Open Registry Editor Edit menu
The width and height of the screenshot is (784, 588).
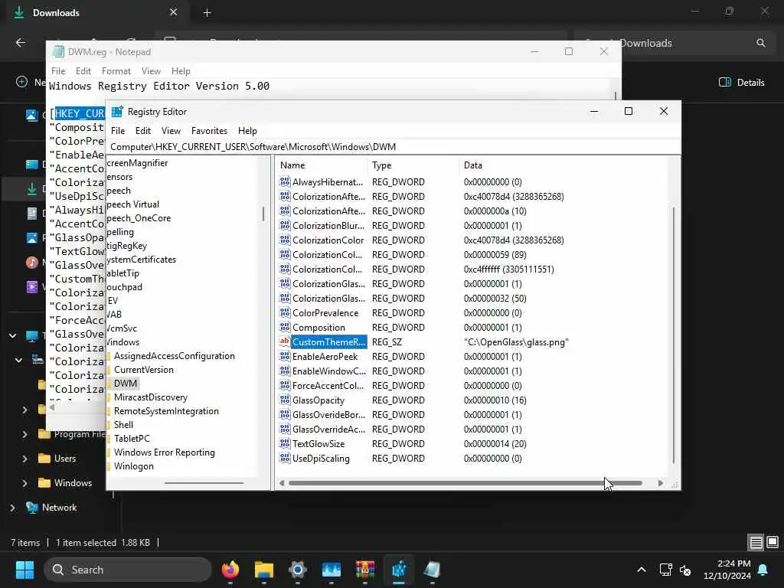pos(143,130)
